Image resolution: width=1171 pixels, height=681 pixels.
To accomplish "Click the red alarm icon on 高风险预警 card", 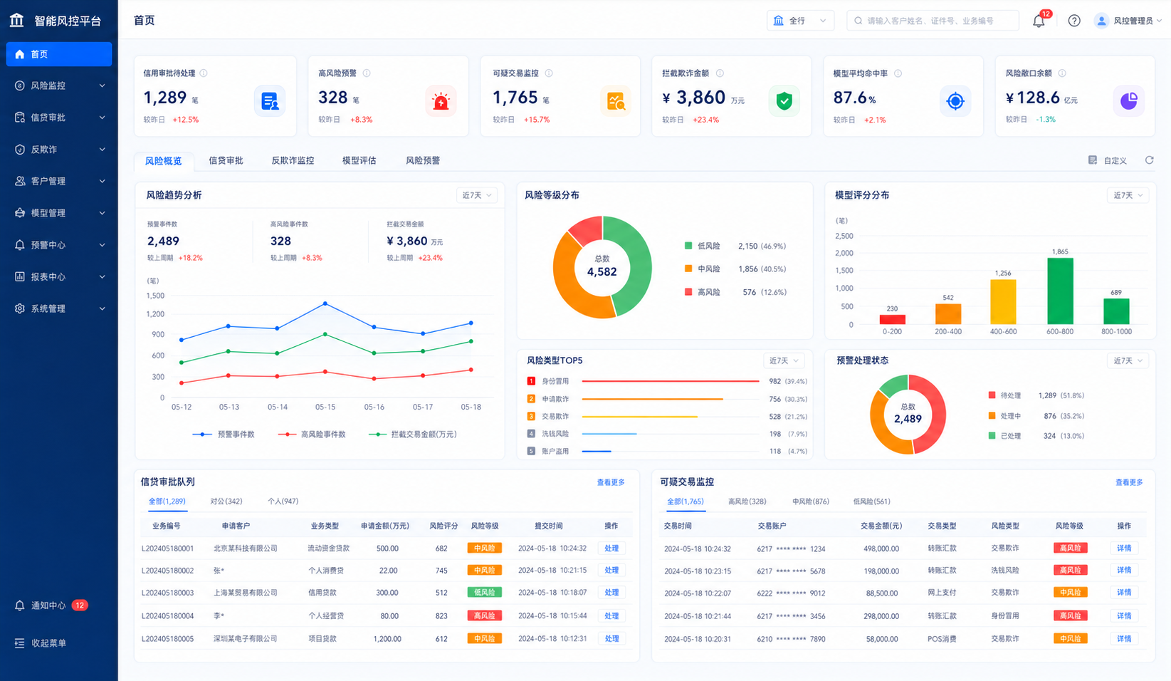I will pos(441,101).
